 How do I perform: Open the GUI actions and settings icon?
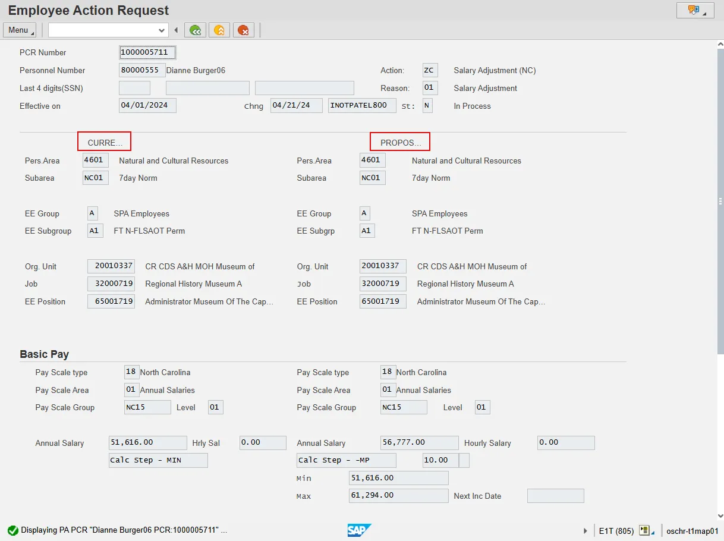pos(695,10)
